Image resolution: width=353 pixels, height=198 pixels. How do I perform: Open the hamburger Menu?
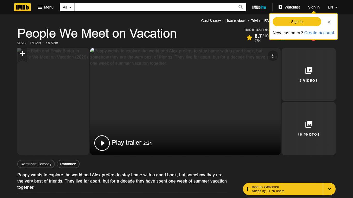[45, 7]
